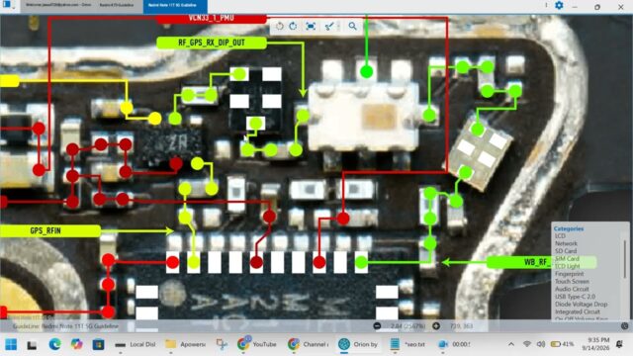Switch to the Channel Chrome window

tap(309, 344)
